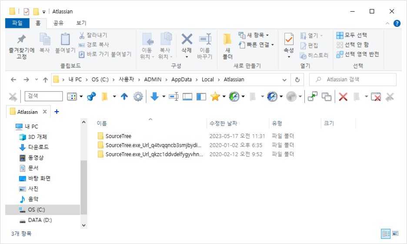Viewport: 407px width, 244px height.
Task: Open dropdown beside the yellow folder toolbar icon
Action: click(114, 97)
